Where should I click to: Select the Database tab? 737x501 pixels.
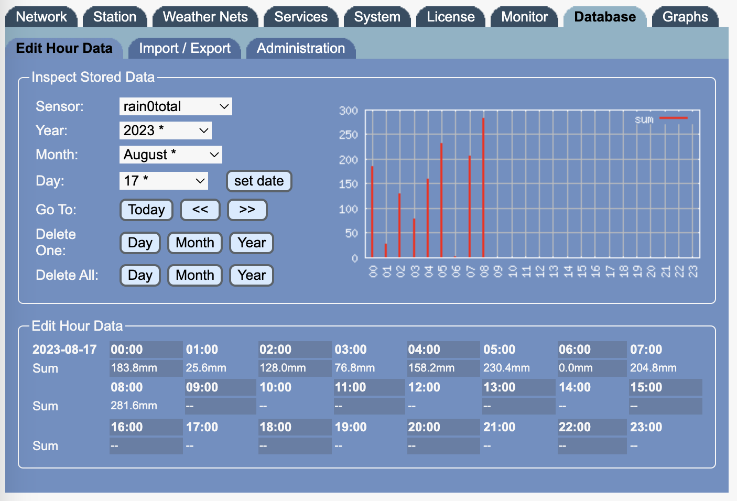click(x=605, y=17)
